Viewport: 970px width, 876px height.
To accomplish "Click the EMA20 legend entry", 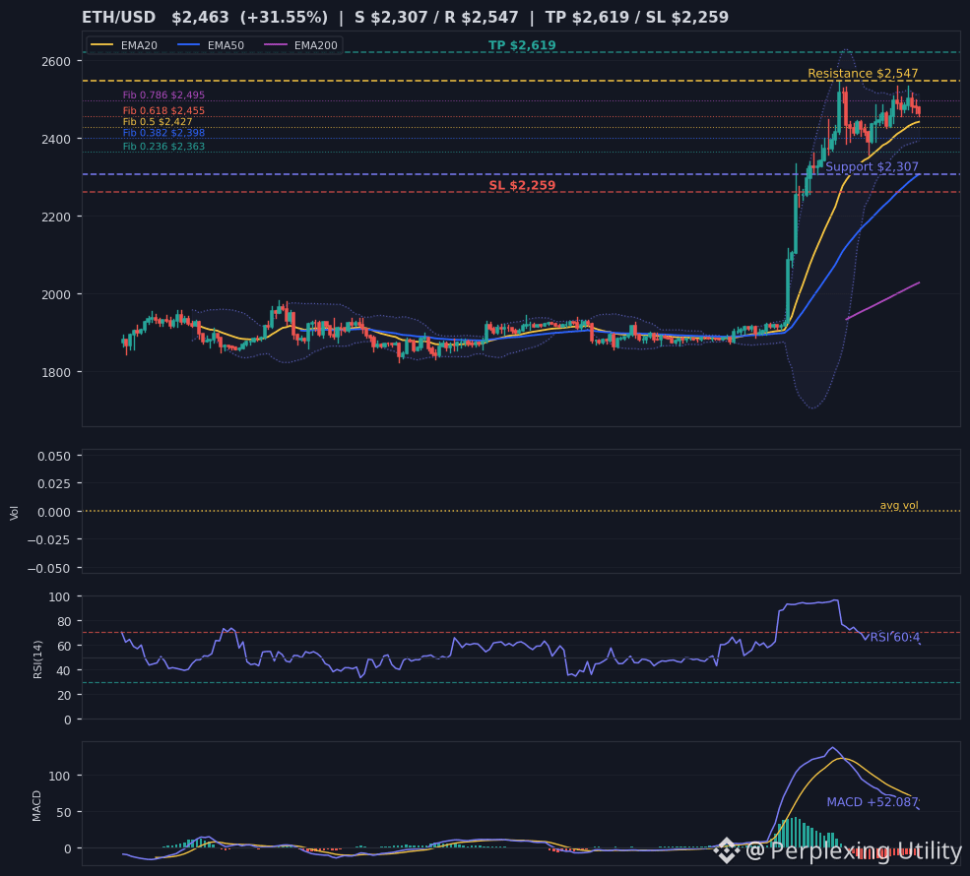I will [124, 45].
